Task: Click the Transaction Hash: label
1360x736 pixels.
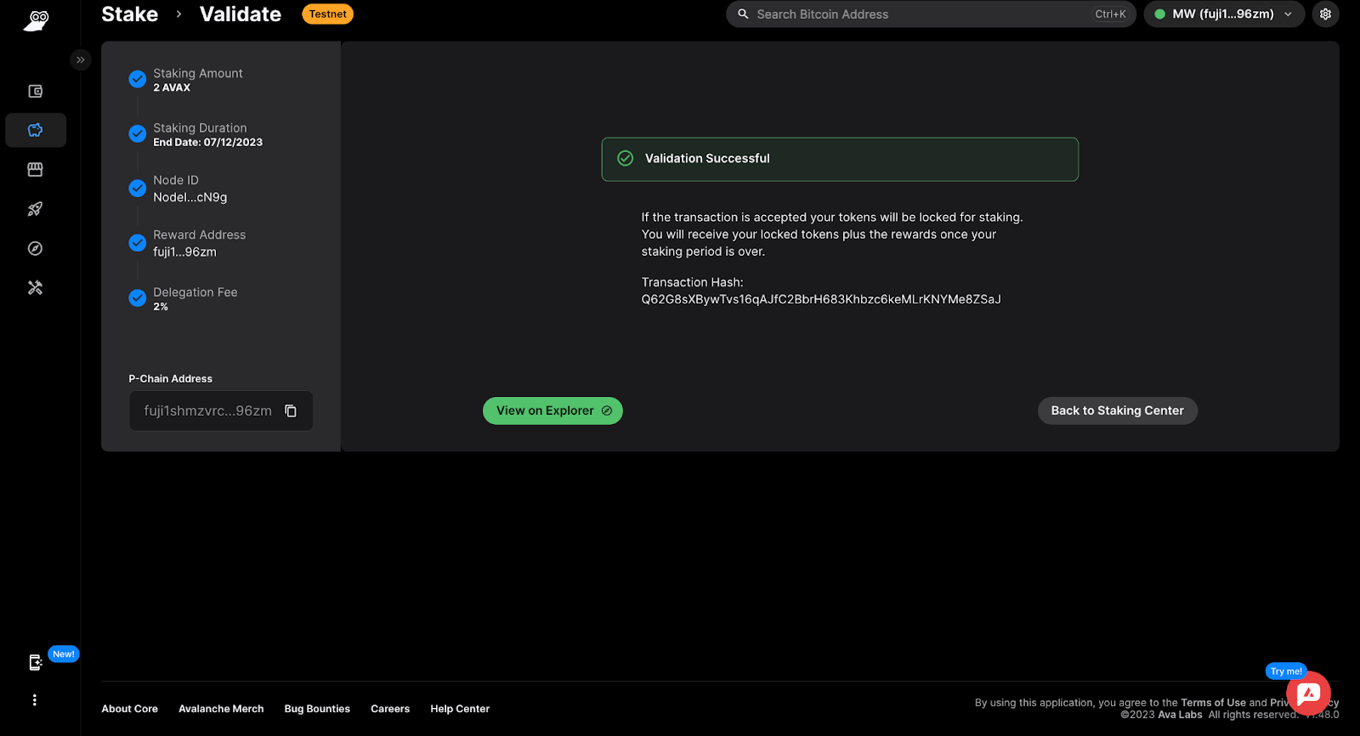Action: pyautogui.click(x=692, y=282)
